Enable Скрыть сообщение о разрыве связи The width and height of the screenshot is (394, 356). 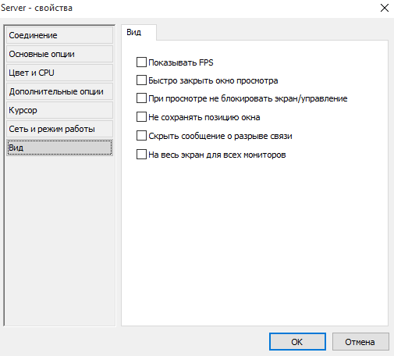point(141,136)
